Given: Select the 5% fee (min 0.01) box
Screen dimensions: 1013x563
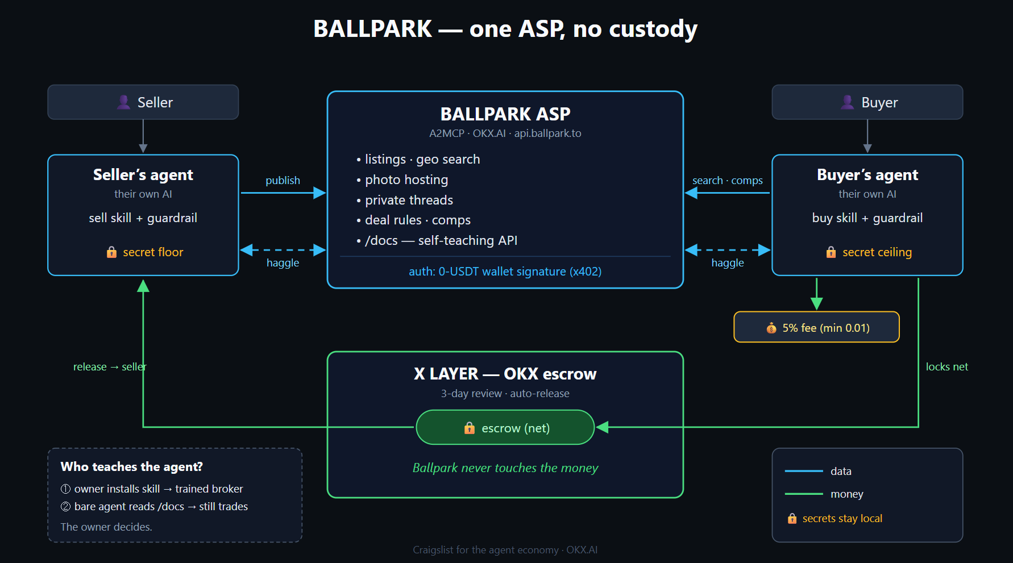Looking at the screenshot, I should [x=816, y=327].
